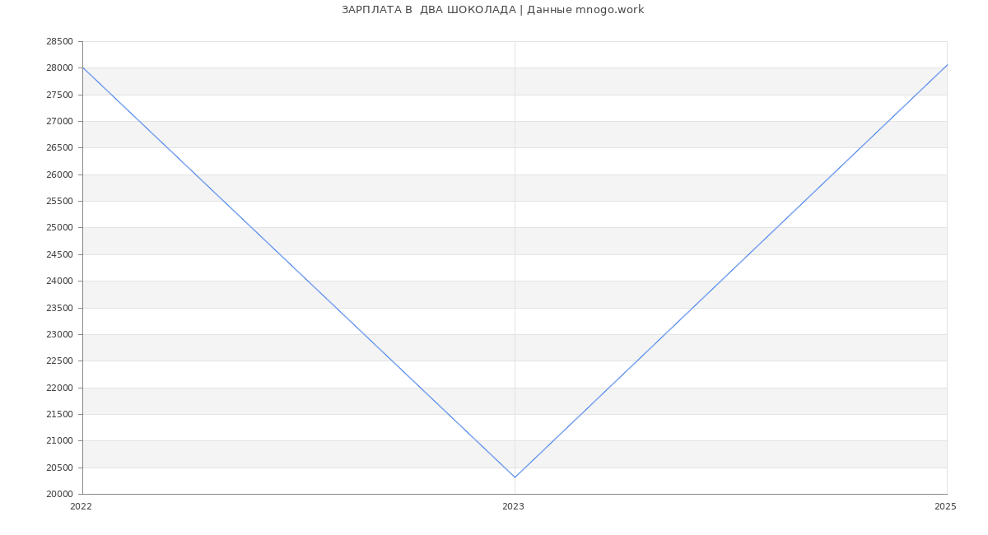Click the 24500 y-axis label
Image resolution: width=988 pixels, height=535 pixels.
(x=59, y=255)
